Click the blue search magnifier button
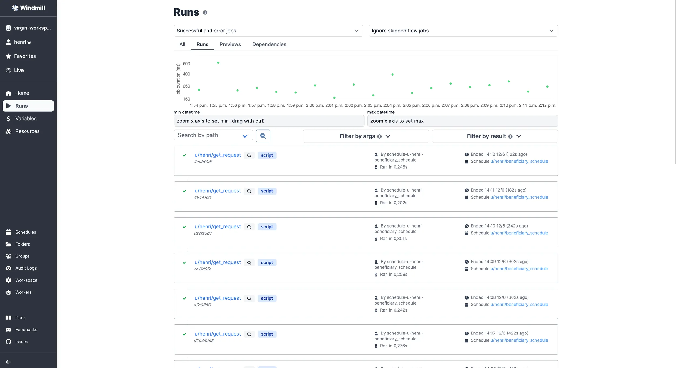 point(263,136)
